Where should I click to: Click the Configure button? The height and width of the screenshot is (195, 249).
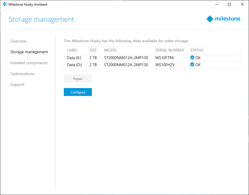[78, 92]
